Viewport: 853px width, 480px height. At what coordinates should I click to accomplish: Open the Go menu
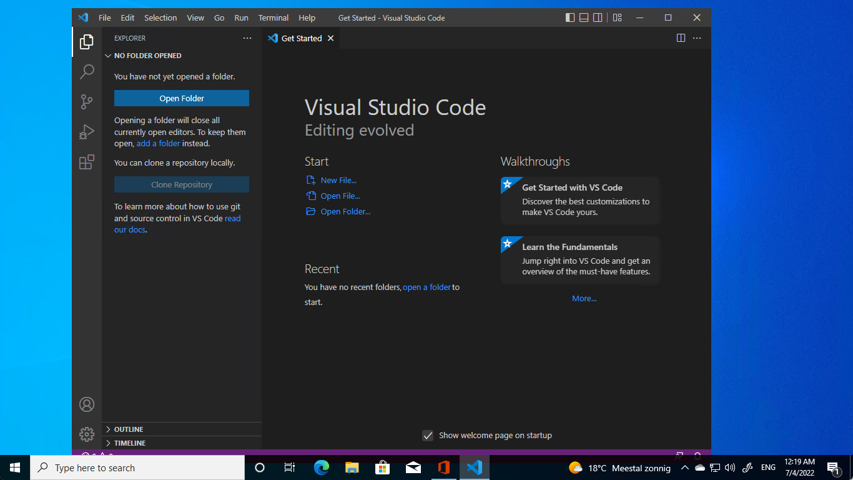[219, 17]
